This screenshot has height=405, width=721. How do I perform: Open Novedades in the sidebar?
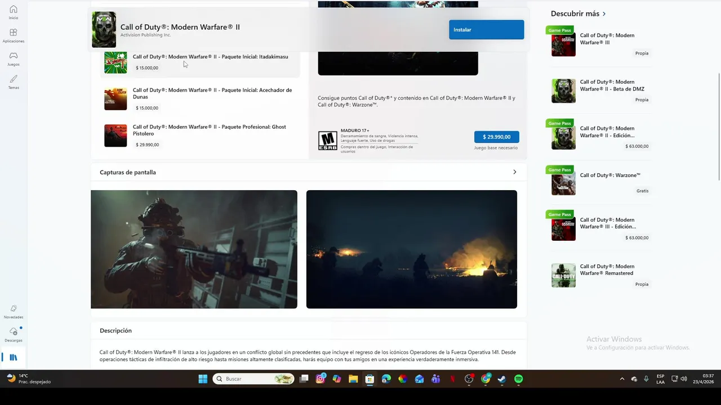click(x=14, y=312)
